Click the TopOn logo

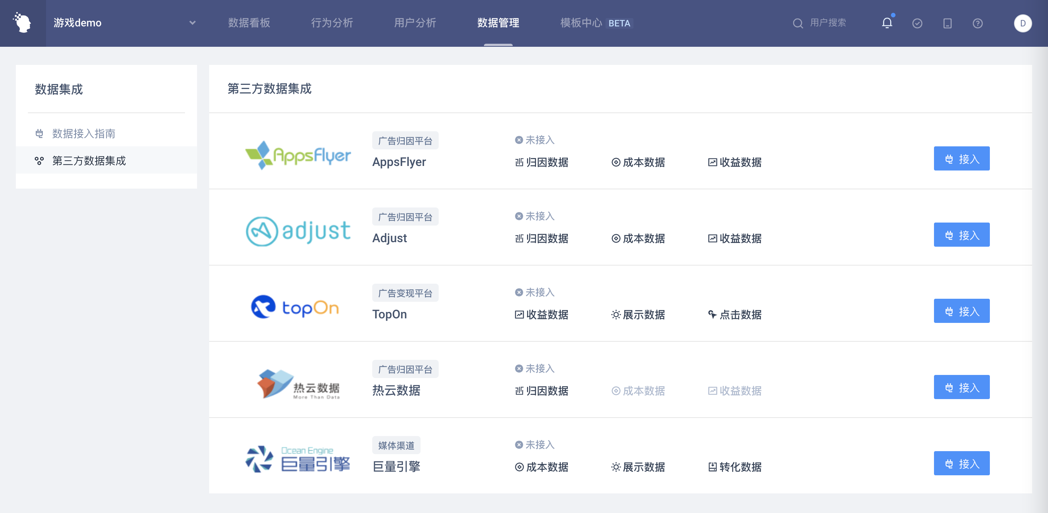click(295, 307)
